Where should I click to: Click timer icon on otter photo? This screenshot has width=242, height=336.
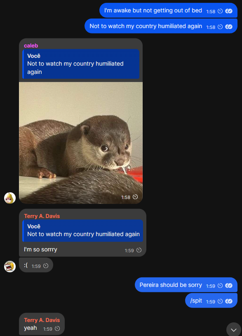click(x=135, y=197)
